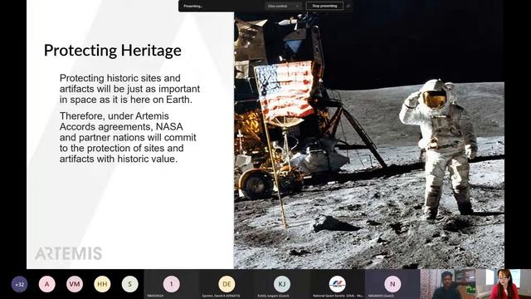Select participant avatar labeled HH
This screenshot has height=299, width=531.
point(102,284)
